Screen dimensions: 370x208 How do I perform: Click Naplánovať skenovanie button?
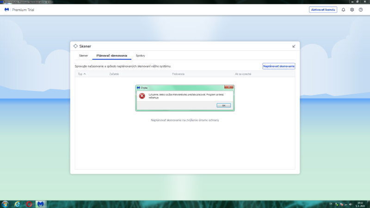pyautogui.click(x=278, y=66)
